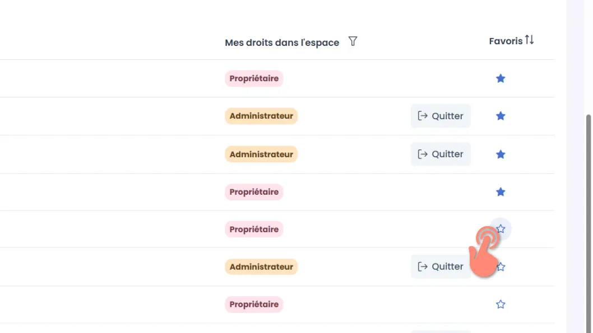Unfavorite the second Propriétaire row

click(501, 192)
